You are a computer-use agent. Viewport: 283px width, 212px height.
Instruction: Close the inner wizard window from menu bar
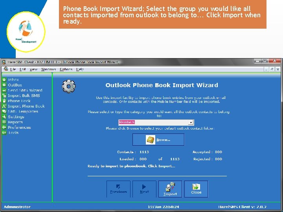point(278,69)
